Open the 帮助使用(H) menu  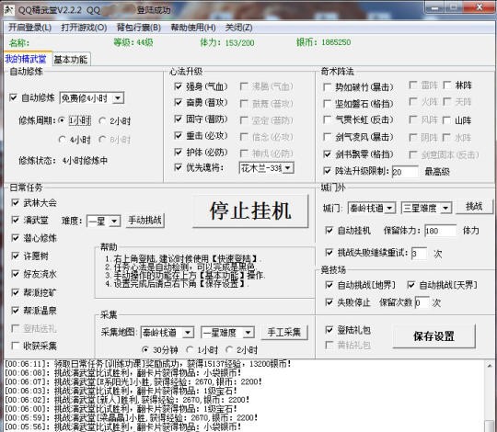[x=193, y=28]
